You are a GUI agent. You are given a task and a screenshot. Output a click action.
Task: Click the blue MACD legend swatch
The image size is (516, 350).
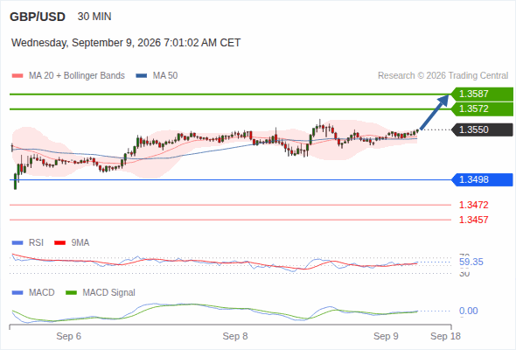coord(17,293)
